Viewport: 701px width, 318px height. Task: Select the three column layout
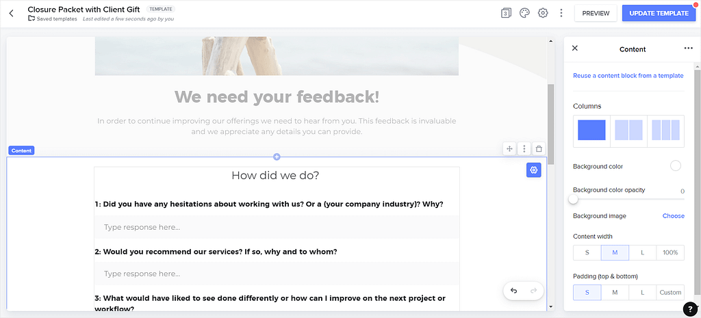(665, 130)
